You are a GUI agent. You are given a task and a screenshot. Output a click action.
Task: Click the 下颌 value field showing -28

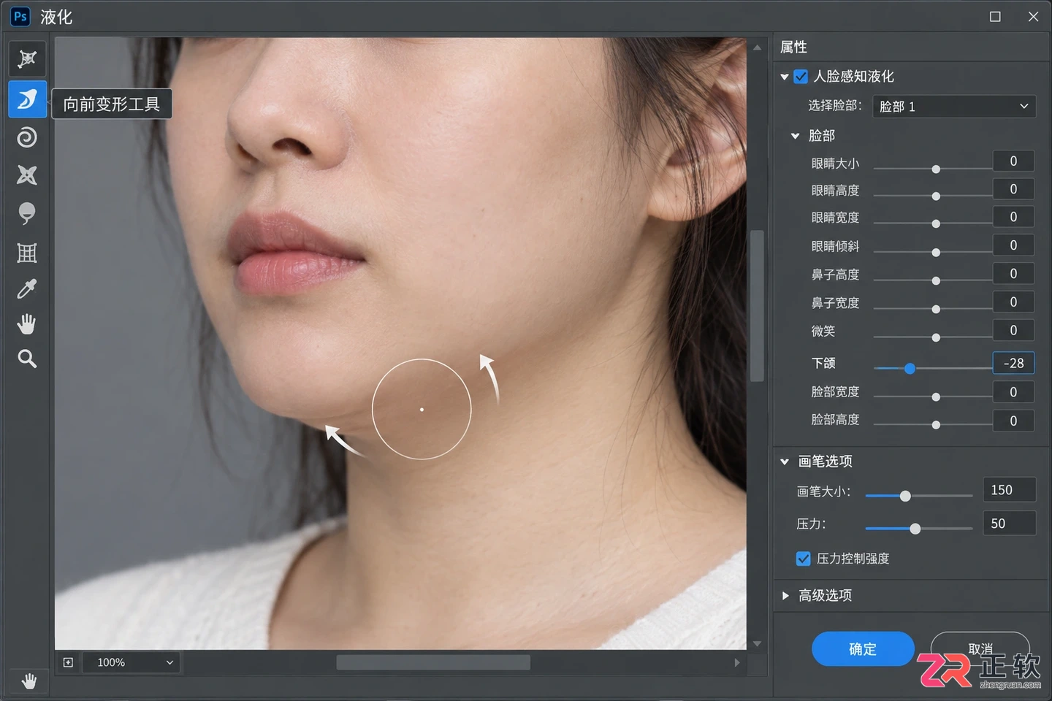pos(1013,363)
